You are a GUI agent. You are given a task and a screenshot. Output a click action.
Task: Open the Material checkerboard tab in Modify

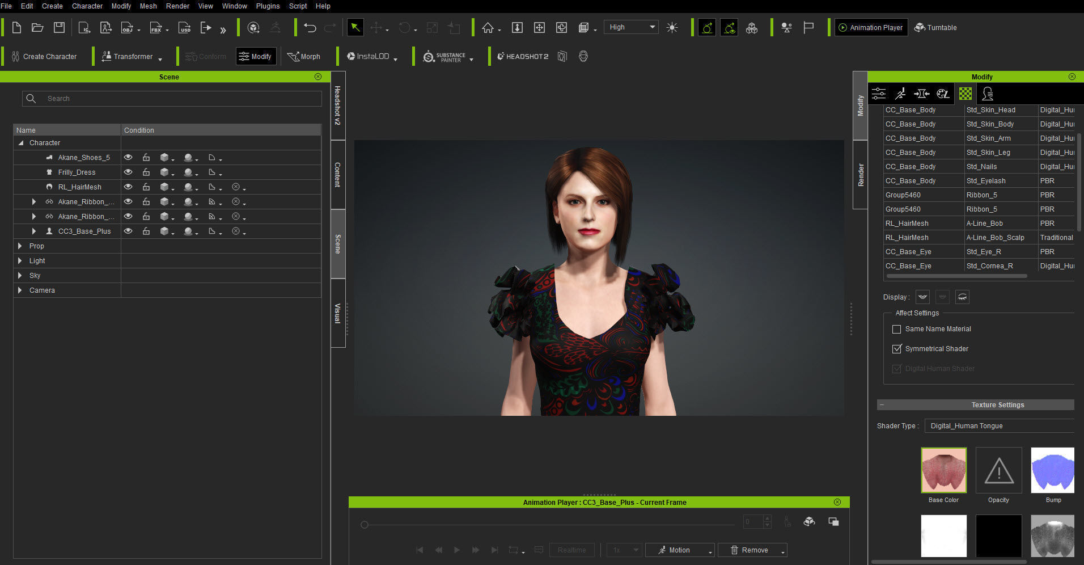coord(965,94)
